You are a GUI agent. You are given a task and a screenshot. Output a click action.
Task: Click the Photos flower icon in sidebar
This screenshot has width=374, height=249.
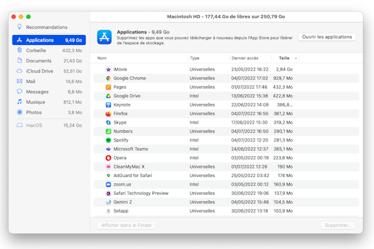20,112
